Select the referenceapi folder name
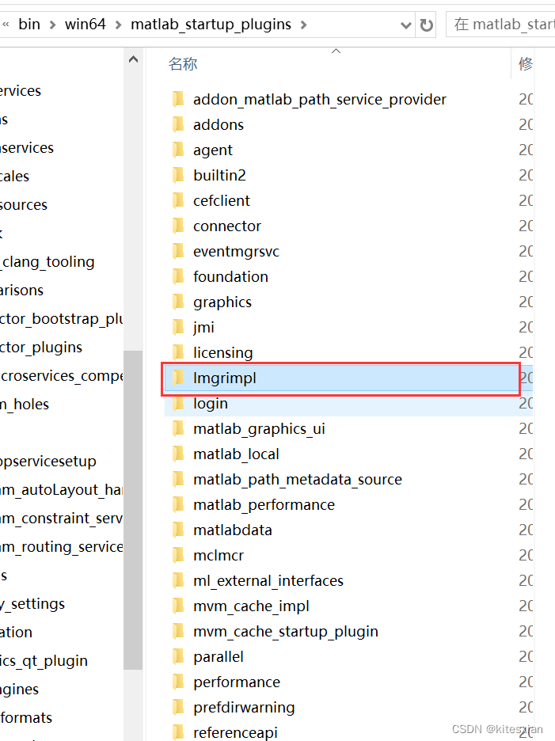Screen dimensions: 555x741 235,733
